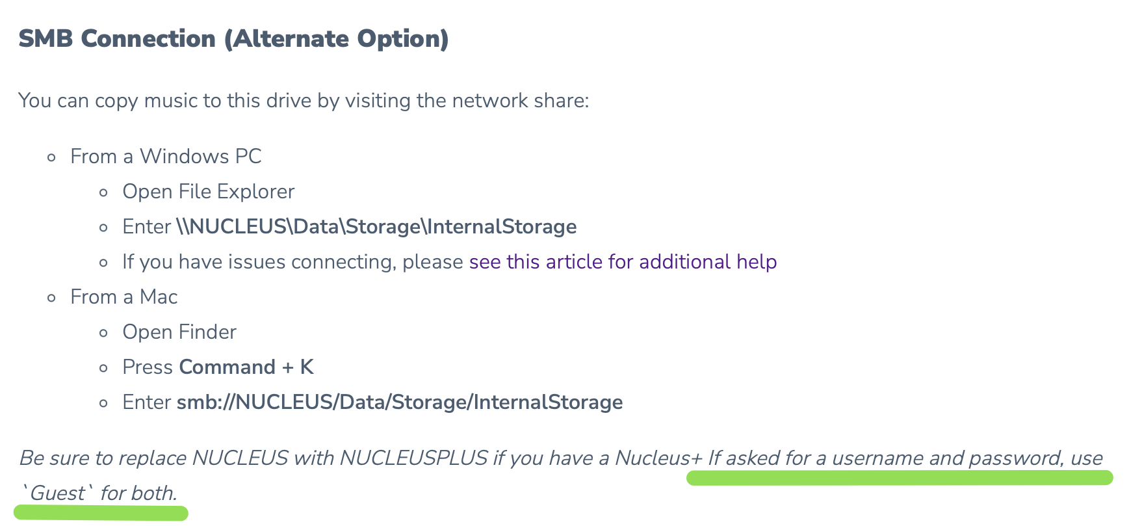Click the bullet marker beside 'Press Command + K'
This screenshot has width=1129, height=526.
click(103, 368)
